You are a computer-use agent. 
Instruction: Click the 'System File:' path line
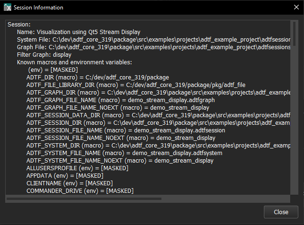pos(153,40)
